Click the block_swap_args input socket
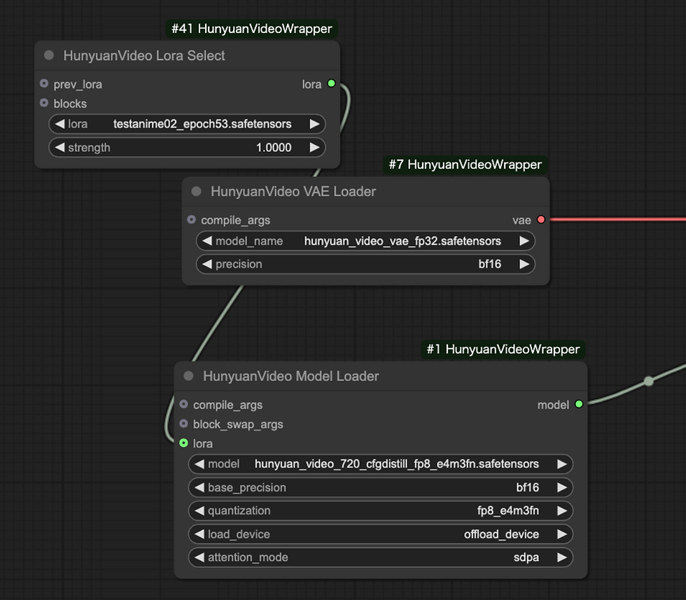 (x=183, y=424)
